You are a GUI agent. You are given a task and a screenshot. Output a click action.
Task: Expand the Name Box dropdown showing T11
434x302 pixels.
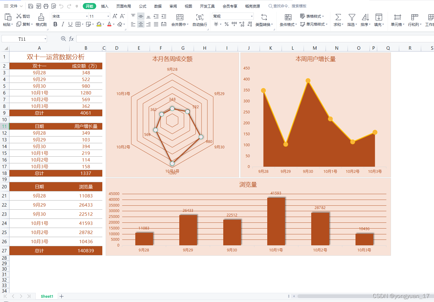pos(45,39)
